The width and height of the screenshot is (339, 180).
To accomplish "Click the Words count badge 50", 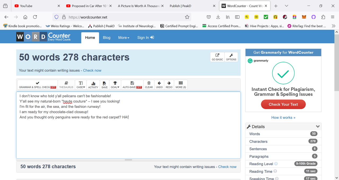I will [314, 134].
